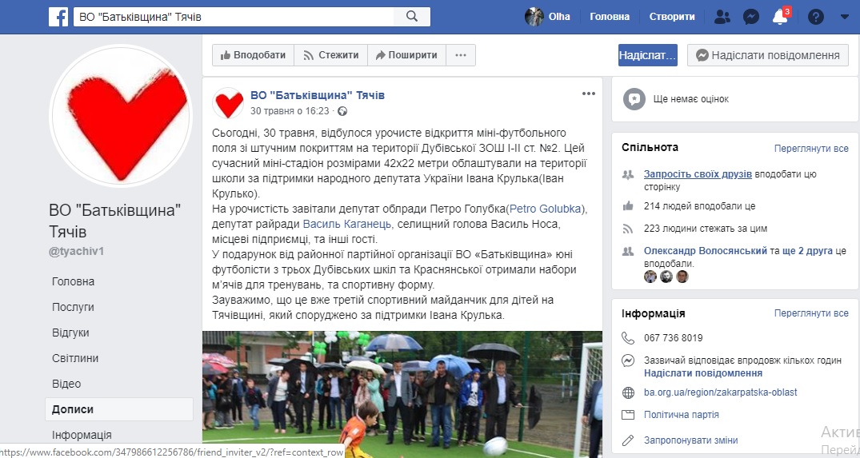Open the ba.org.ua website link
Viewport: 860px width, 458px height.
720,392
